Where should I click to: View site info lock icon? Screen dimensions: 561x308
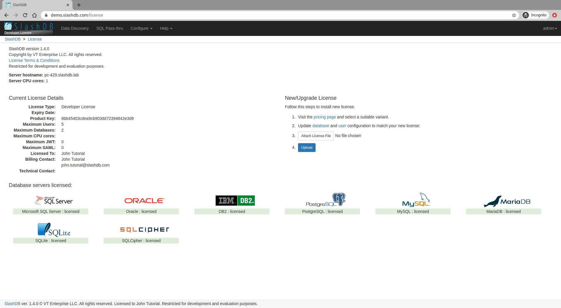click(46, 15)
